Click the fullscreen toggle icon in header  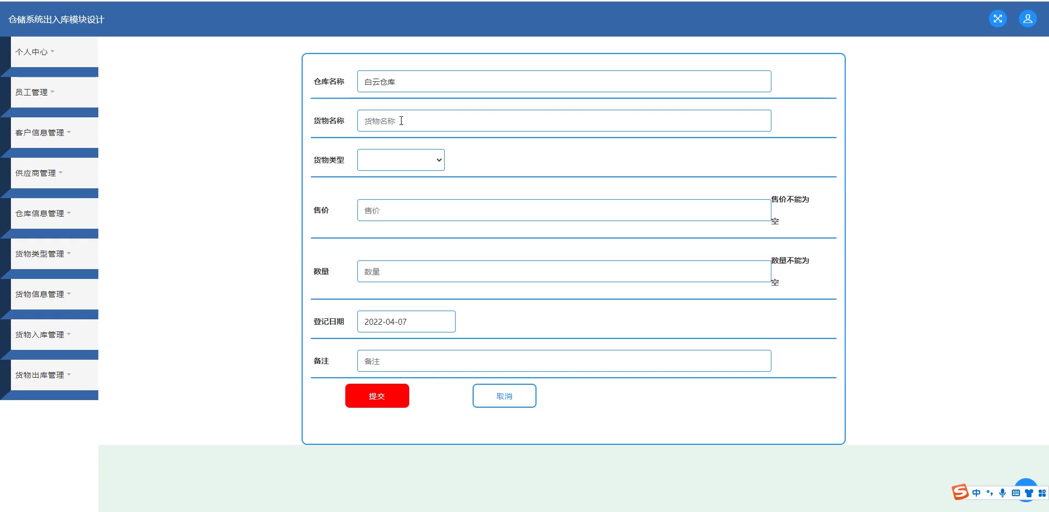(998, 19)
